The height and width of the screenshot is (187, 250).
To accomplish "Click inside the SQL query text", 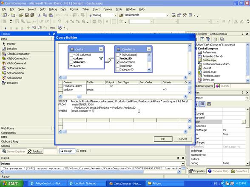I will [x=123, y=106].
